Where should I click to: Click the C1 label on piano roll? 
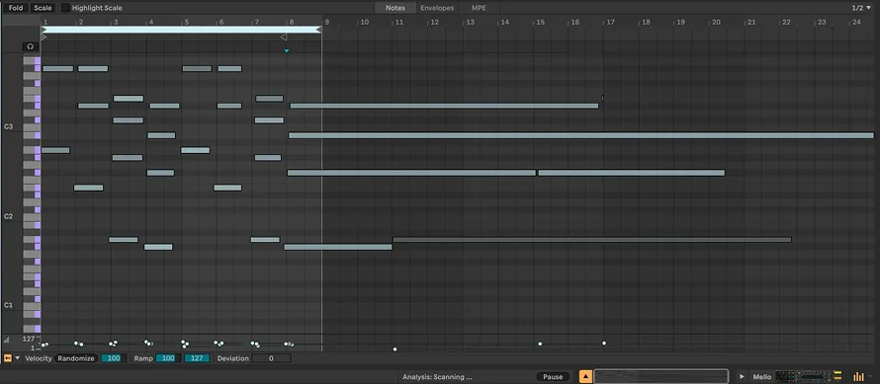point(9,305)
